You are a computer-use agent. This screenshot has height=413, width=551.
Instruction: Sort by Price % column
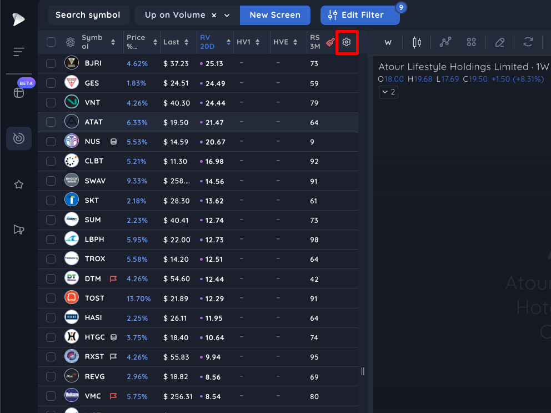click(x=155, y=42)
